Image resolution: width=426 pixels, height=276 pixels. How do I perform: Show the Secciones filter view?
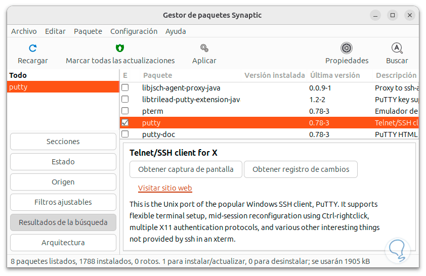point(63,142)
